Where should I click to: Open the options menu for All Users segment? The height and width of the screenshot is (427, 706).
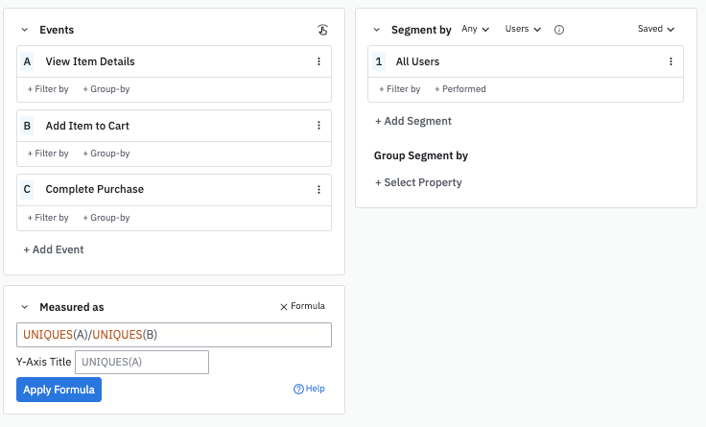click(x=671, y=61)
